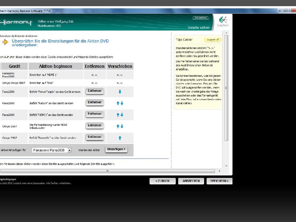
Task: Click the horizontal scrollbar thumb
Action: 108,171
